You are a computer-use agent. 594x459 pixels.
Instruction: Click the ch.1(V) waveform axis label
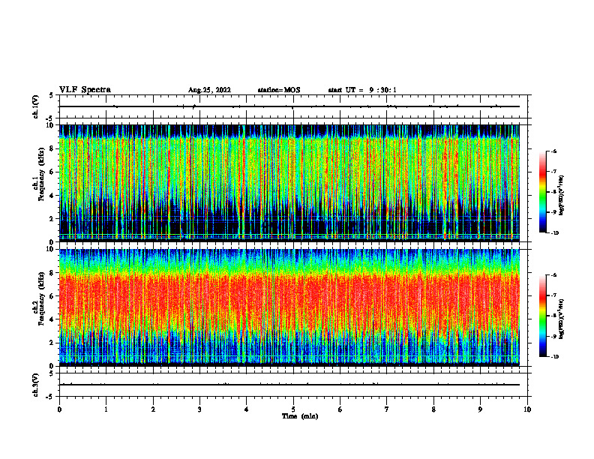pyautogui.click(x=36, y=106)
